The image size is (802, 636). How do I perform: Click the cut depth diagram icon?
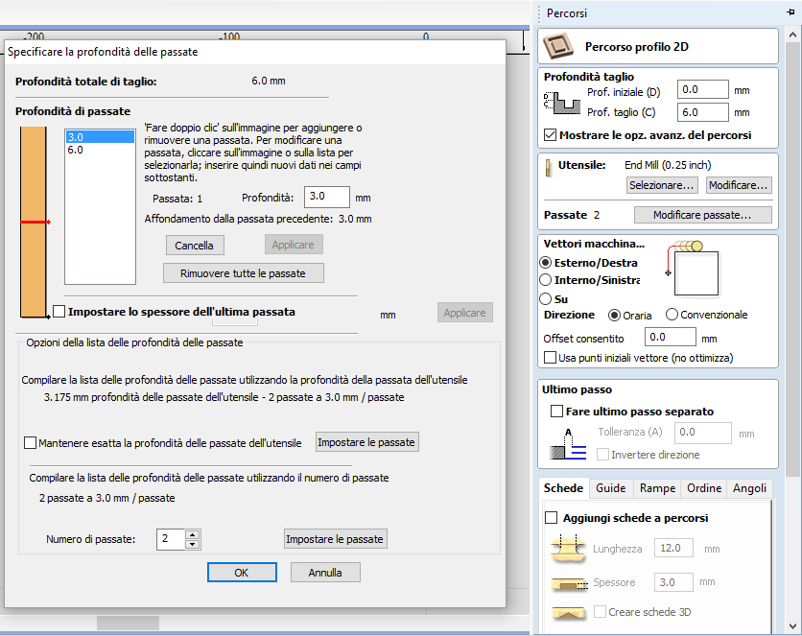tap(561, 103)
